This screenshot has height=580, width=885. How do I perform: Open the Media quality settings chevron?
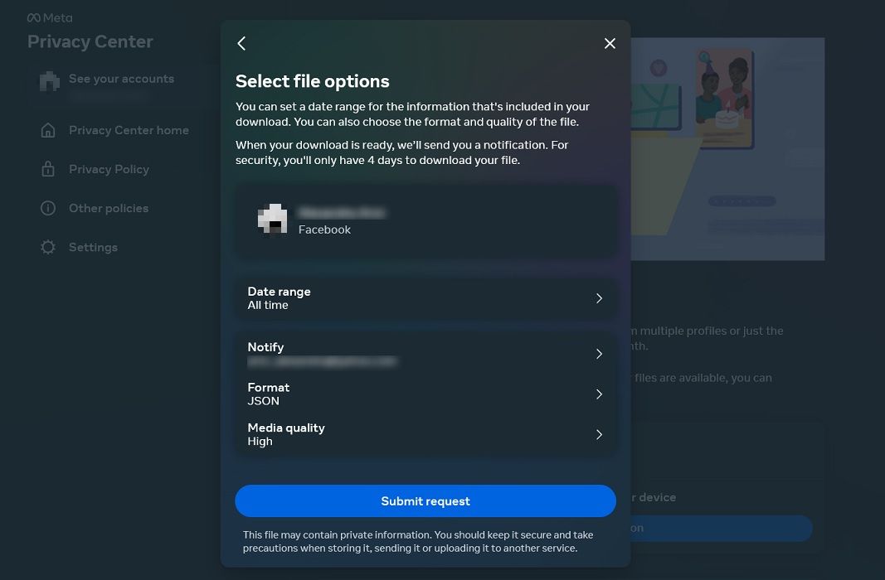tap(599, 434)
